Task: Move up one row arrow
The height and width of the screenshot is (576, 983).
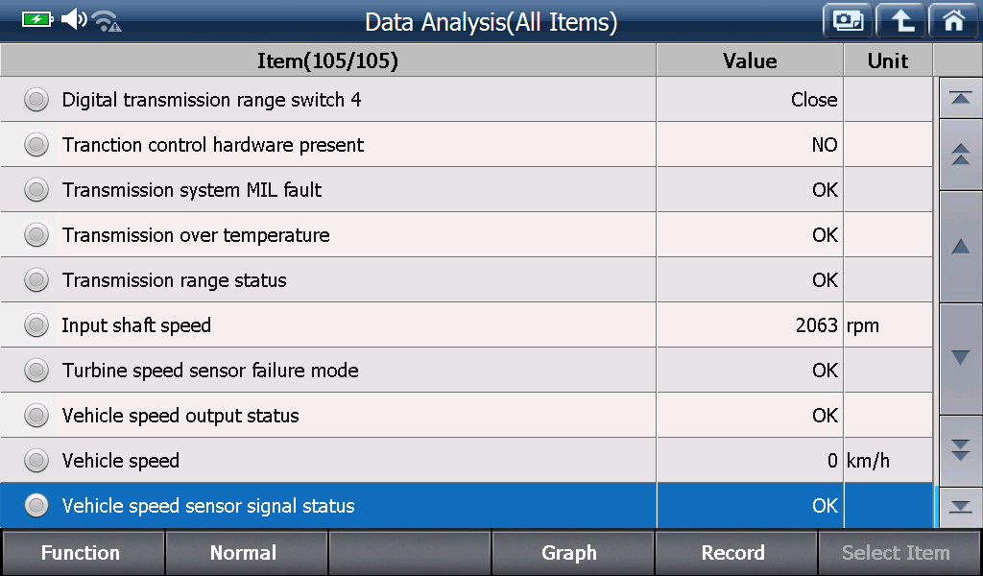Action: click(960, 247)
